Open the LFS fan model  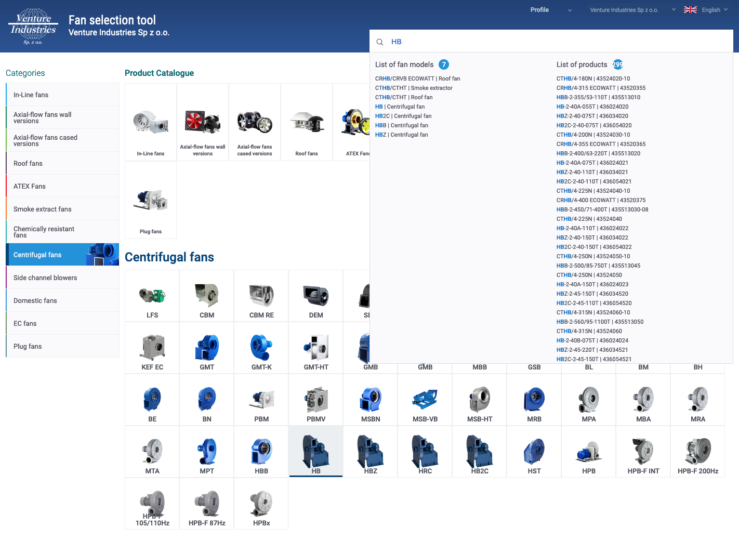152,296
